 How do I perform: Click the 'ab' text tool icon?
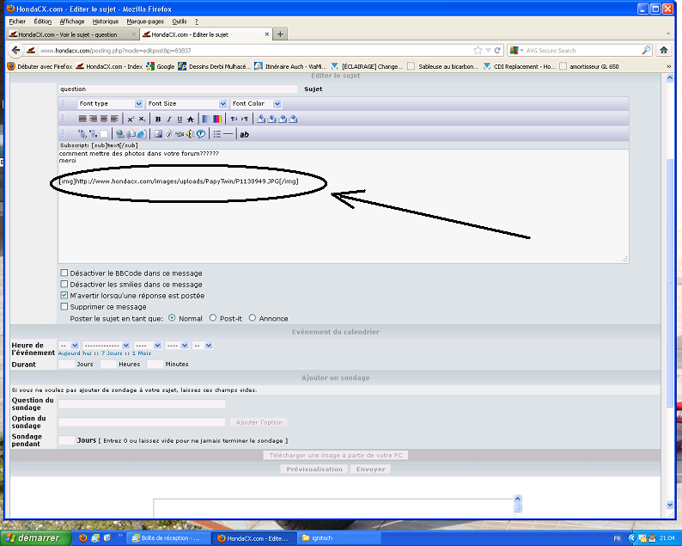pos(245,134)
